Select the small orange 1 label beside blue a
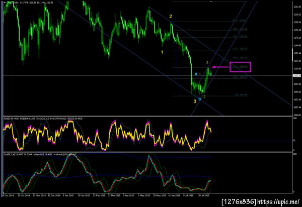The height and width of the screenshot is (207, 302). (200, 74)
